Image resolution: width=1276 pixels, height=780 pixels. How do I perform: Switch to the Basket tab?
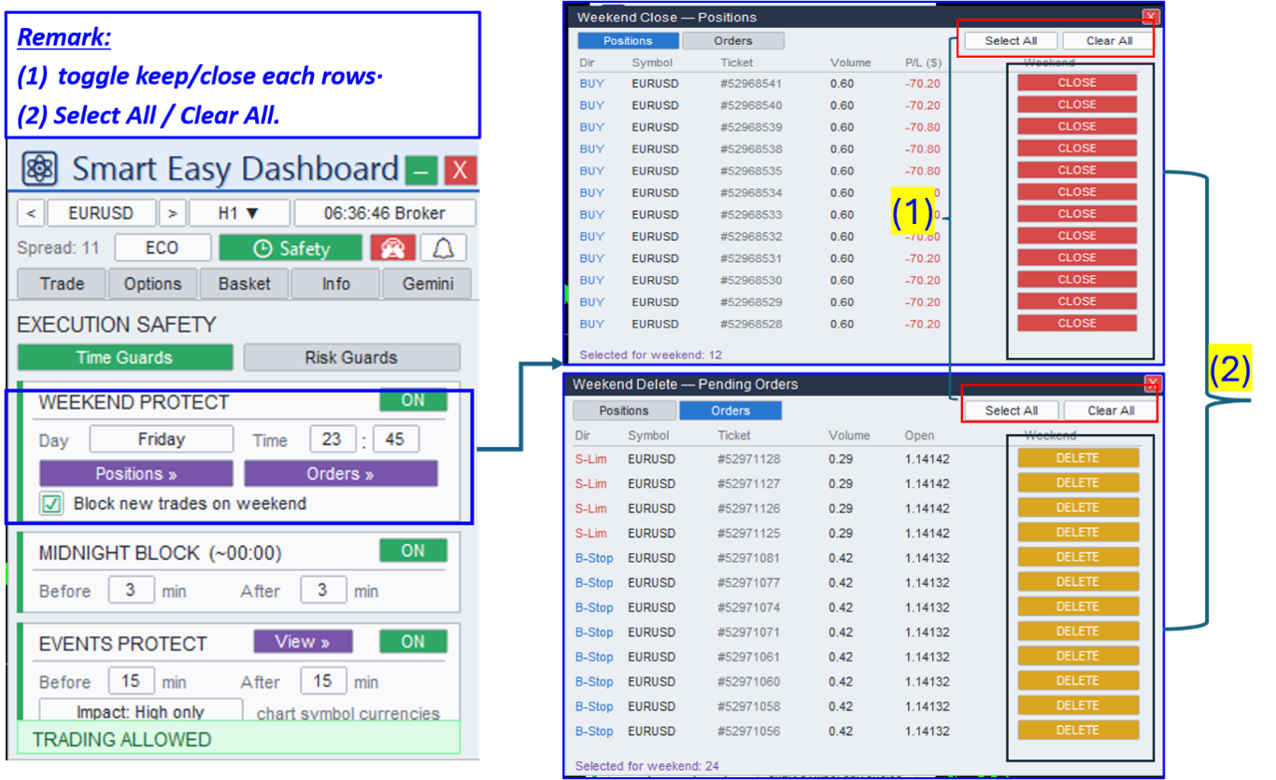tap(245, 284)
